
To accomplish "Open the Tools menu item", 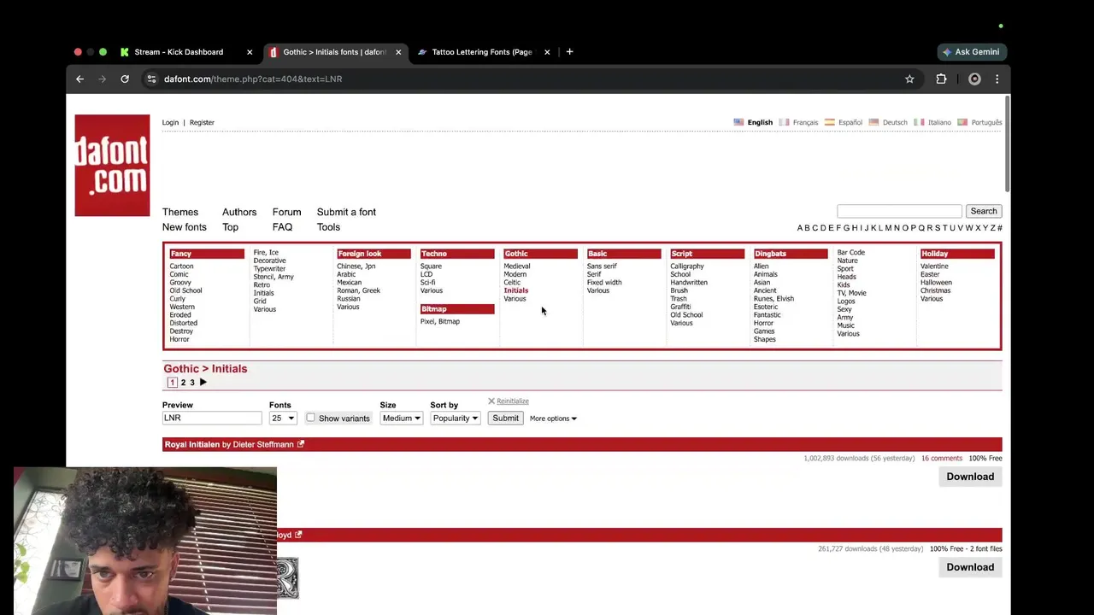I will pyautogui.click(x=328, y=227).
